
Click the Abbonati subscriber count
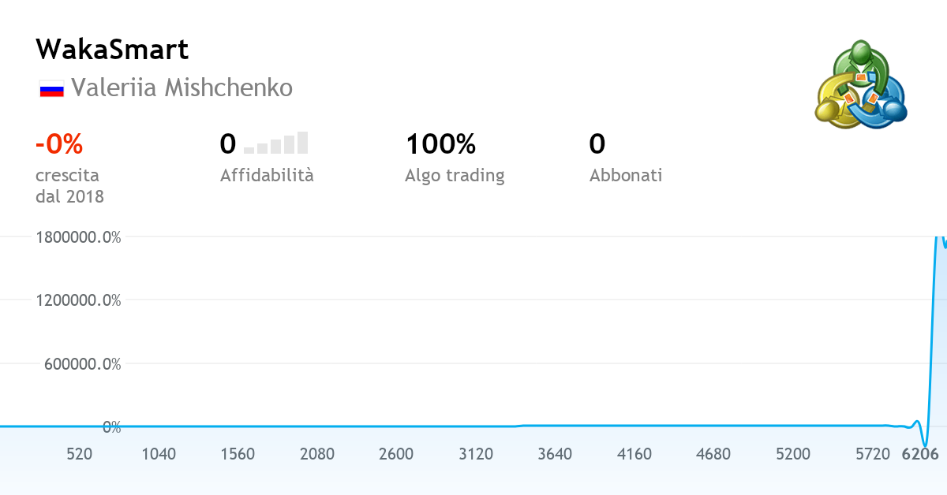pos(597,144)
